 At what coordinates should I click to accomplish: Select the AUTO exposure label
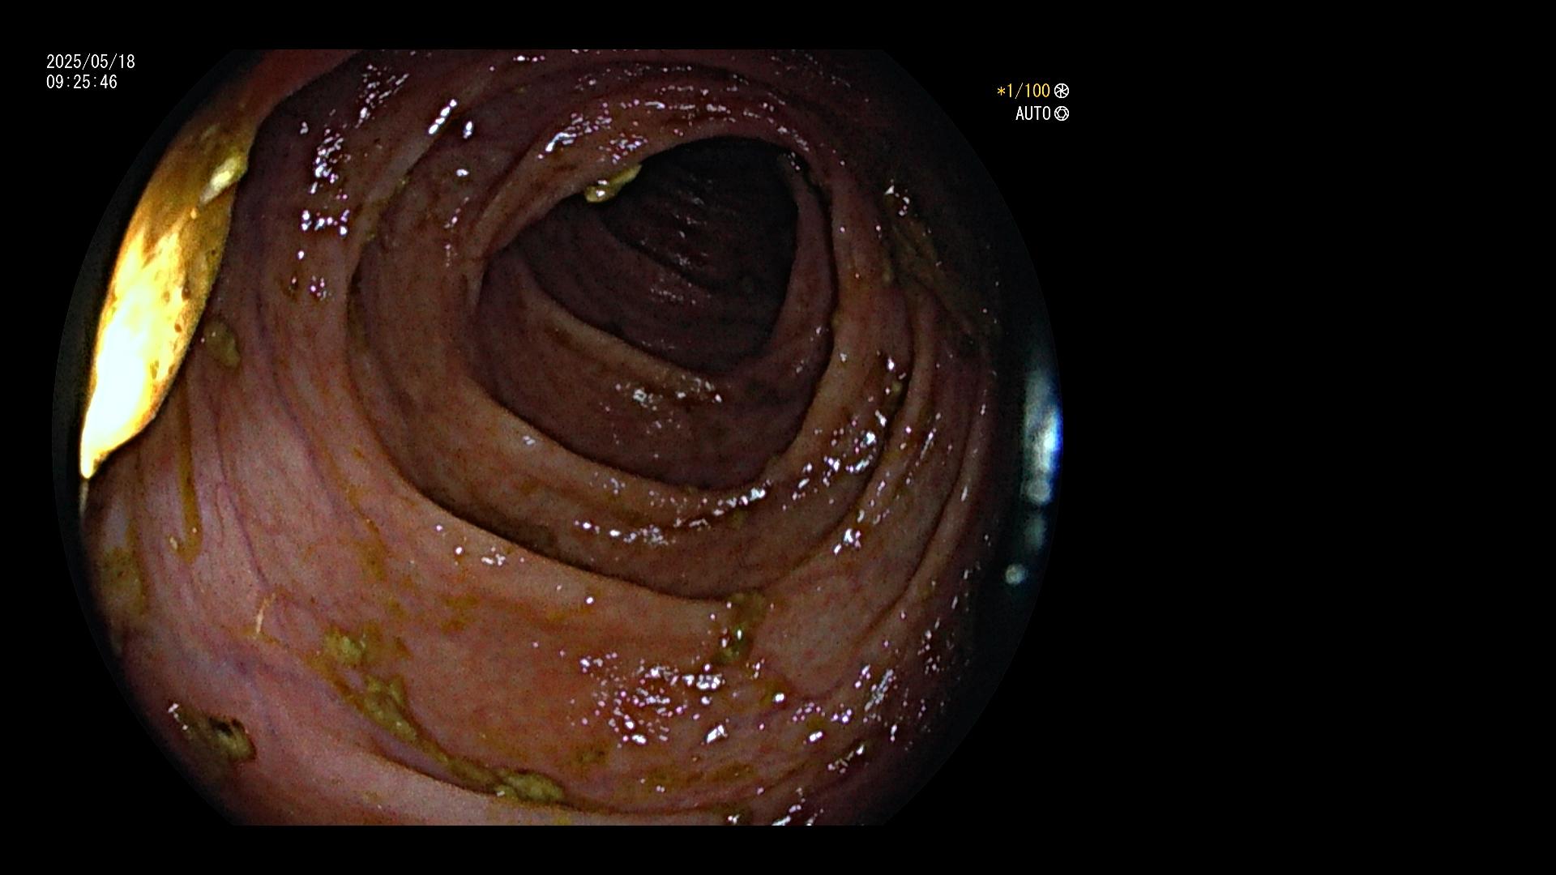[x=1033, y=113]
